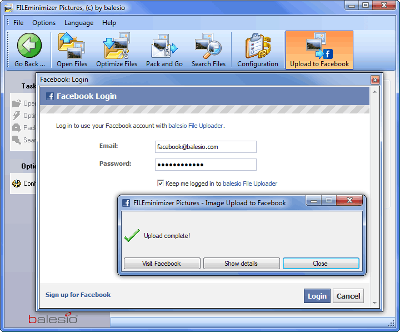Click balesio File Uploader link beside checkbox
Image resolution: width=400 pixels, height=332 pixels.
coord(250,184)
